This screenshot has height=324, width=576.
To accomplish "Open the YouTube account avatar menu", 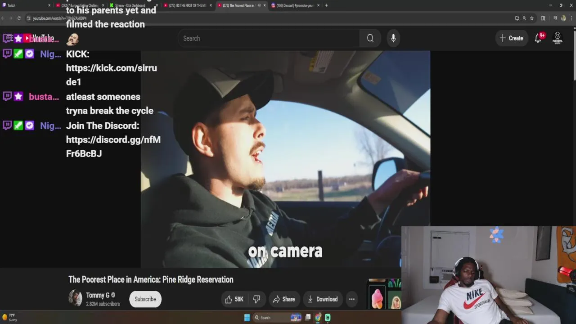I will pos(558,38).
